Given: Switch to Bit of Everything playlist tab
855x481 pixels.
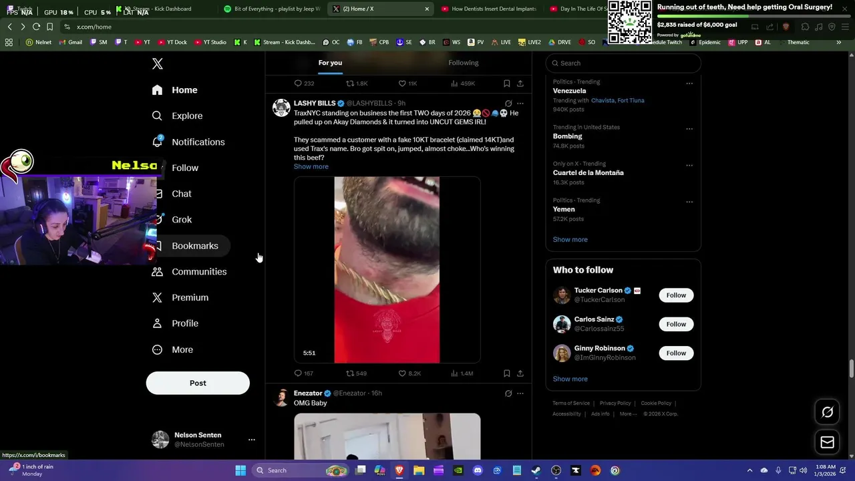Looking at the screenshot, I should coord(273,9).
